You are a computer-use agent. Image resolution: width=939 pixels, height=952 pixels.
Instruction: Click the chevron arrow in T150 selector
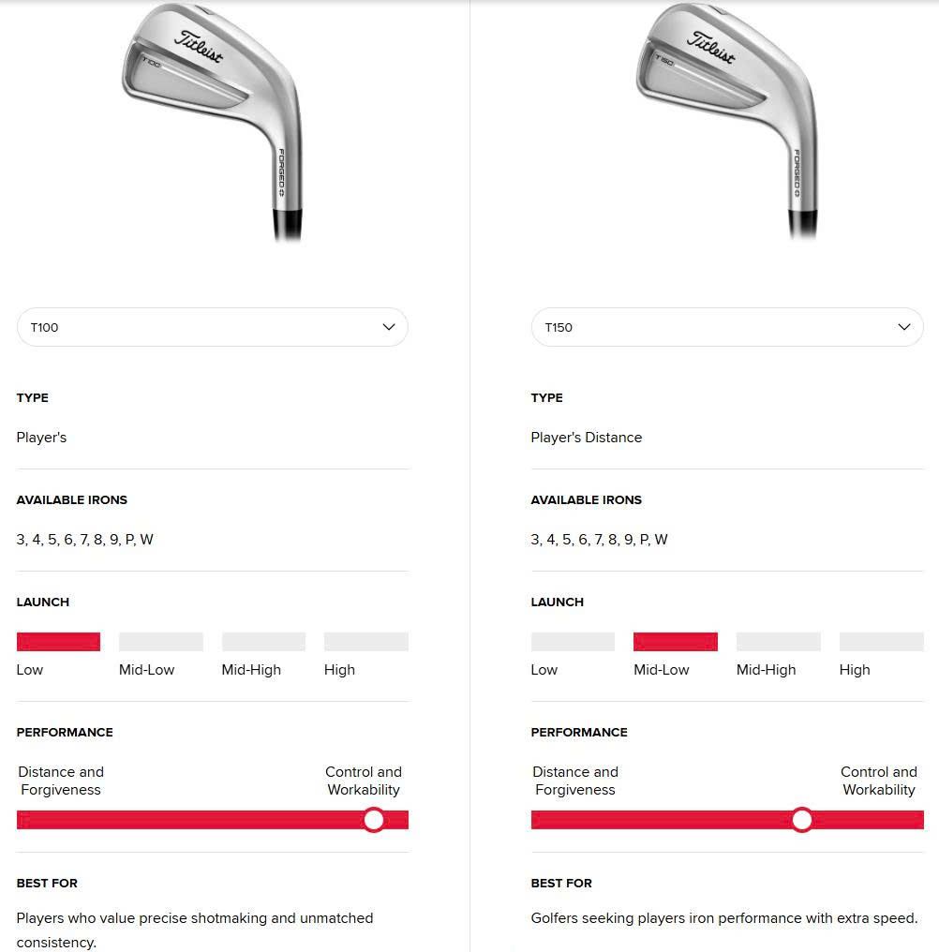point(904,327)
